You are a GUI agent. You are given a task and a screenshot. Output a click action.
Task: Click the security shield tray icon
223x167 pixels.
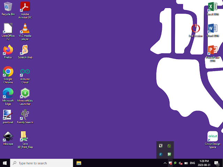pos(170,163)
